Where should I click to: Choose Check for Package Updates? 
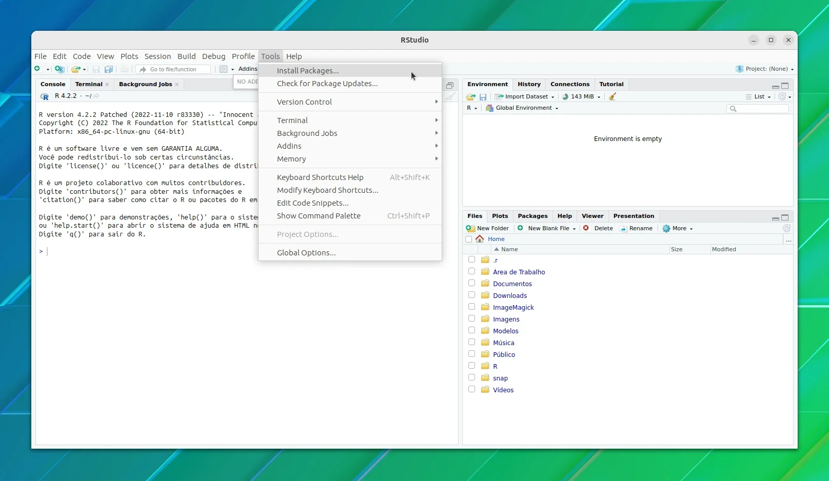click(x=350, y=84)
